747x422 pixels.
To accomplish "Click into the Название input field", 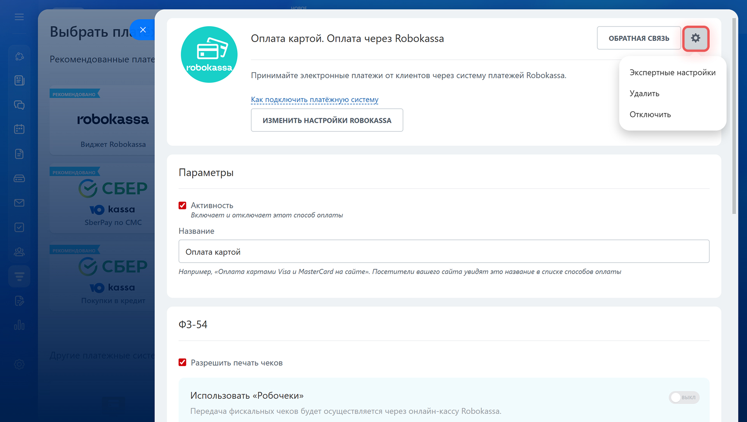I will point(444,251).
